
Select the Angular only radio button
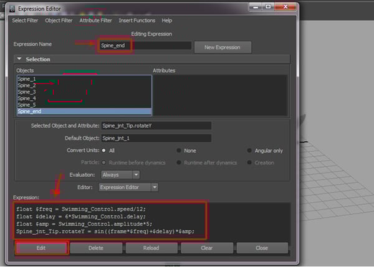tap(250, 151)
